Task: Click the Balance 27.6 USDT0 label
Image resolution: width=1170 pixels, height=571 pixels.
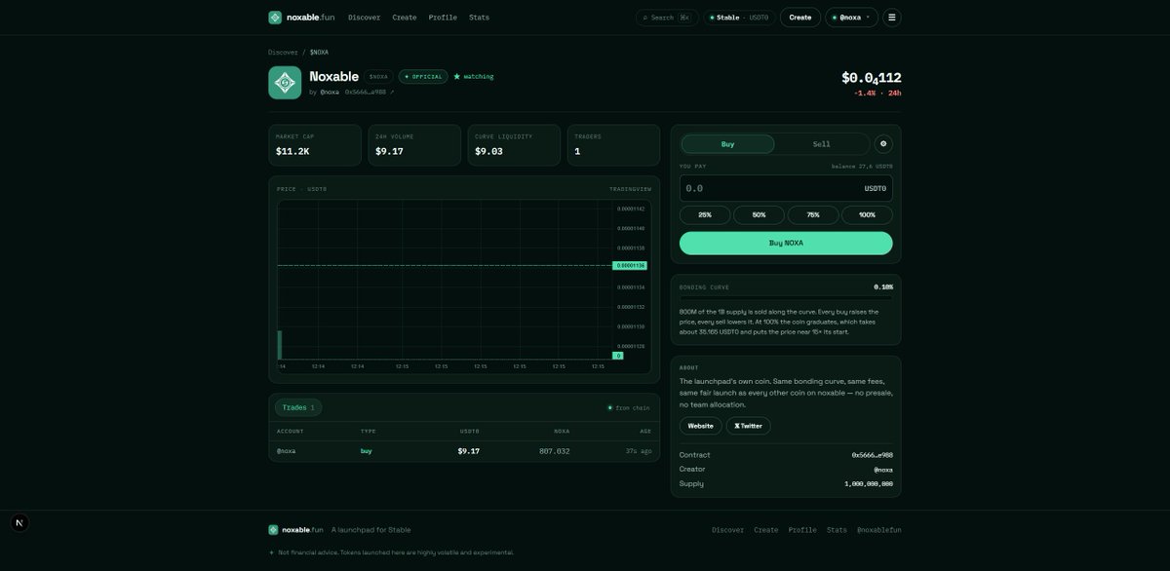Action: pos(862,167)
